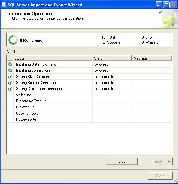Select the Copying Rows row

click(x=89, y=113)
